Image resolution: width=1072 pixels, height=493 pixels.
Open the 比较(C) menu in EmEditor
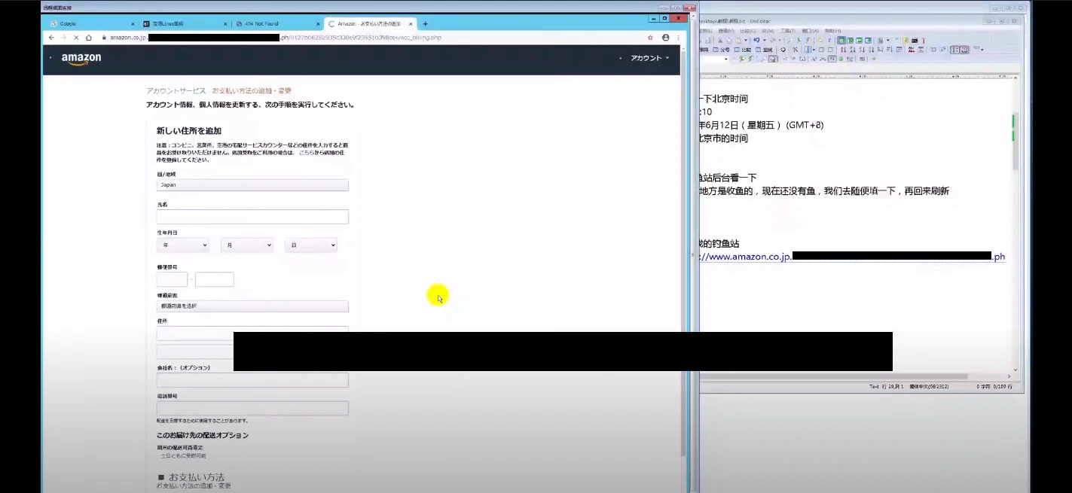[747, 31]
